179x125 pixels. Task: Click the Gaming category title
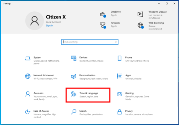tap(129, 93)
